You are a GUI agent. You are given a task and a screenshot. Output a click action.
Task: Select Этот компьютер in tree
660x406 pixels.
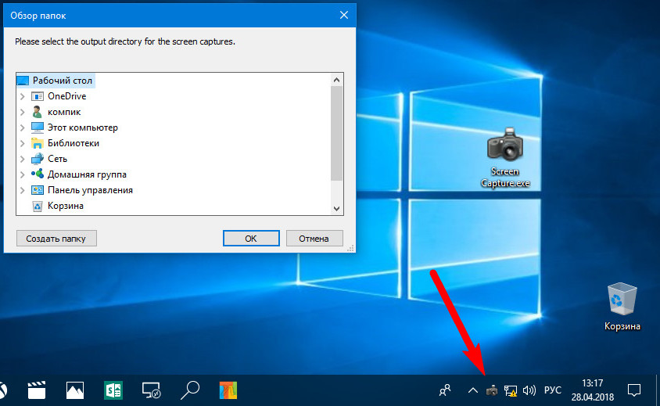[83, 128]
